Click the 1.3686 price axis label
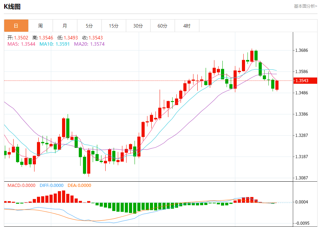Viewport: 320px width, 227px height. coord(302,50)
